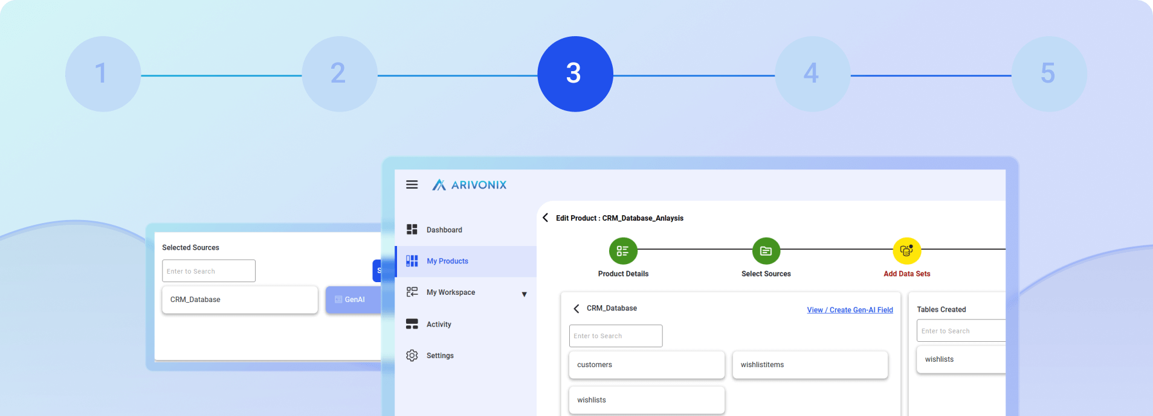Jump to step 1 in the top stepper
The height and width of the screenshot is (416, 1153).
click(103, 74)
